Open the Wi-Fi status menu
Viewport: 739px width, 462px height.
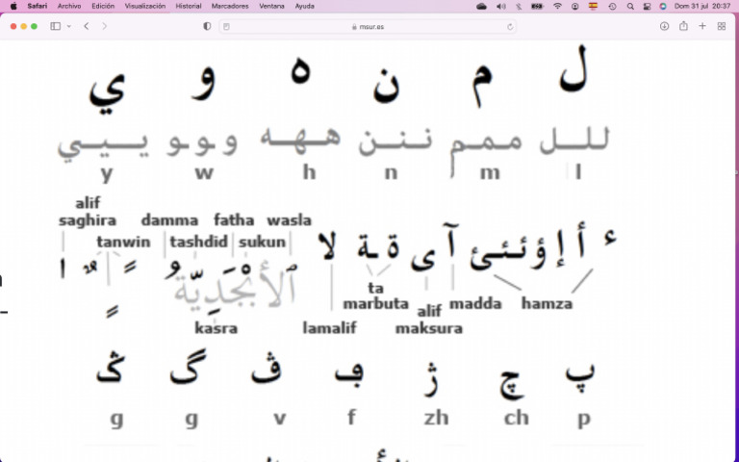point(557,6)
